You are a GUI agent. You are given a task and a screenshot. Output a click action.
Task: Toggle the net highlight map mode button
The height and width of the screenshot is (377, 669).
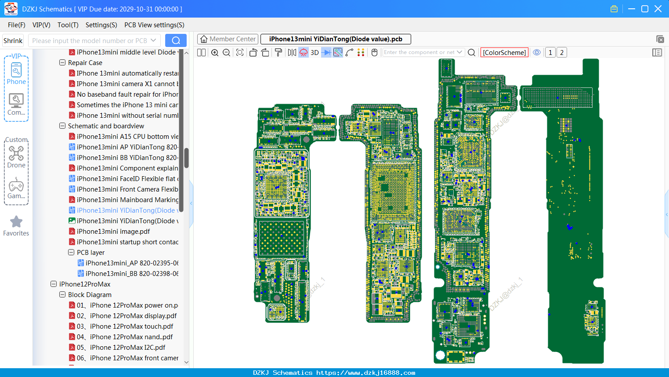coord(338,53)
